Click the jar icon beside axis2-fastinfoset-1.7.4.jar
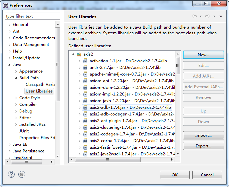Image resolution: width=229 pixels, height=187 pixels. coord(85,147)
